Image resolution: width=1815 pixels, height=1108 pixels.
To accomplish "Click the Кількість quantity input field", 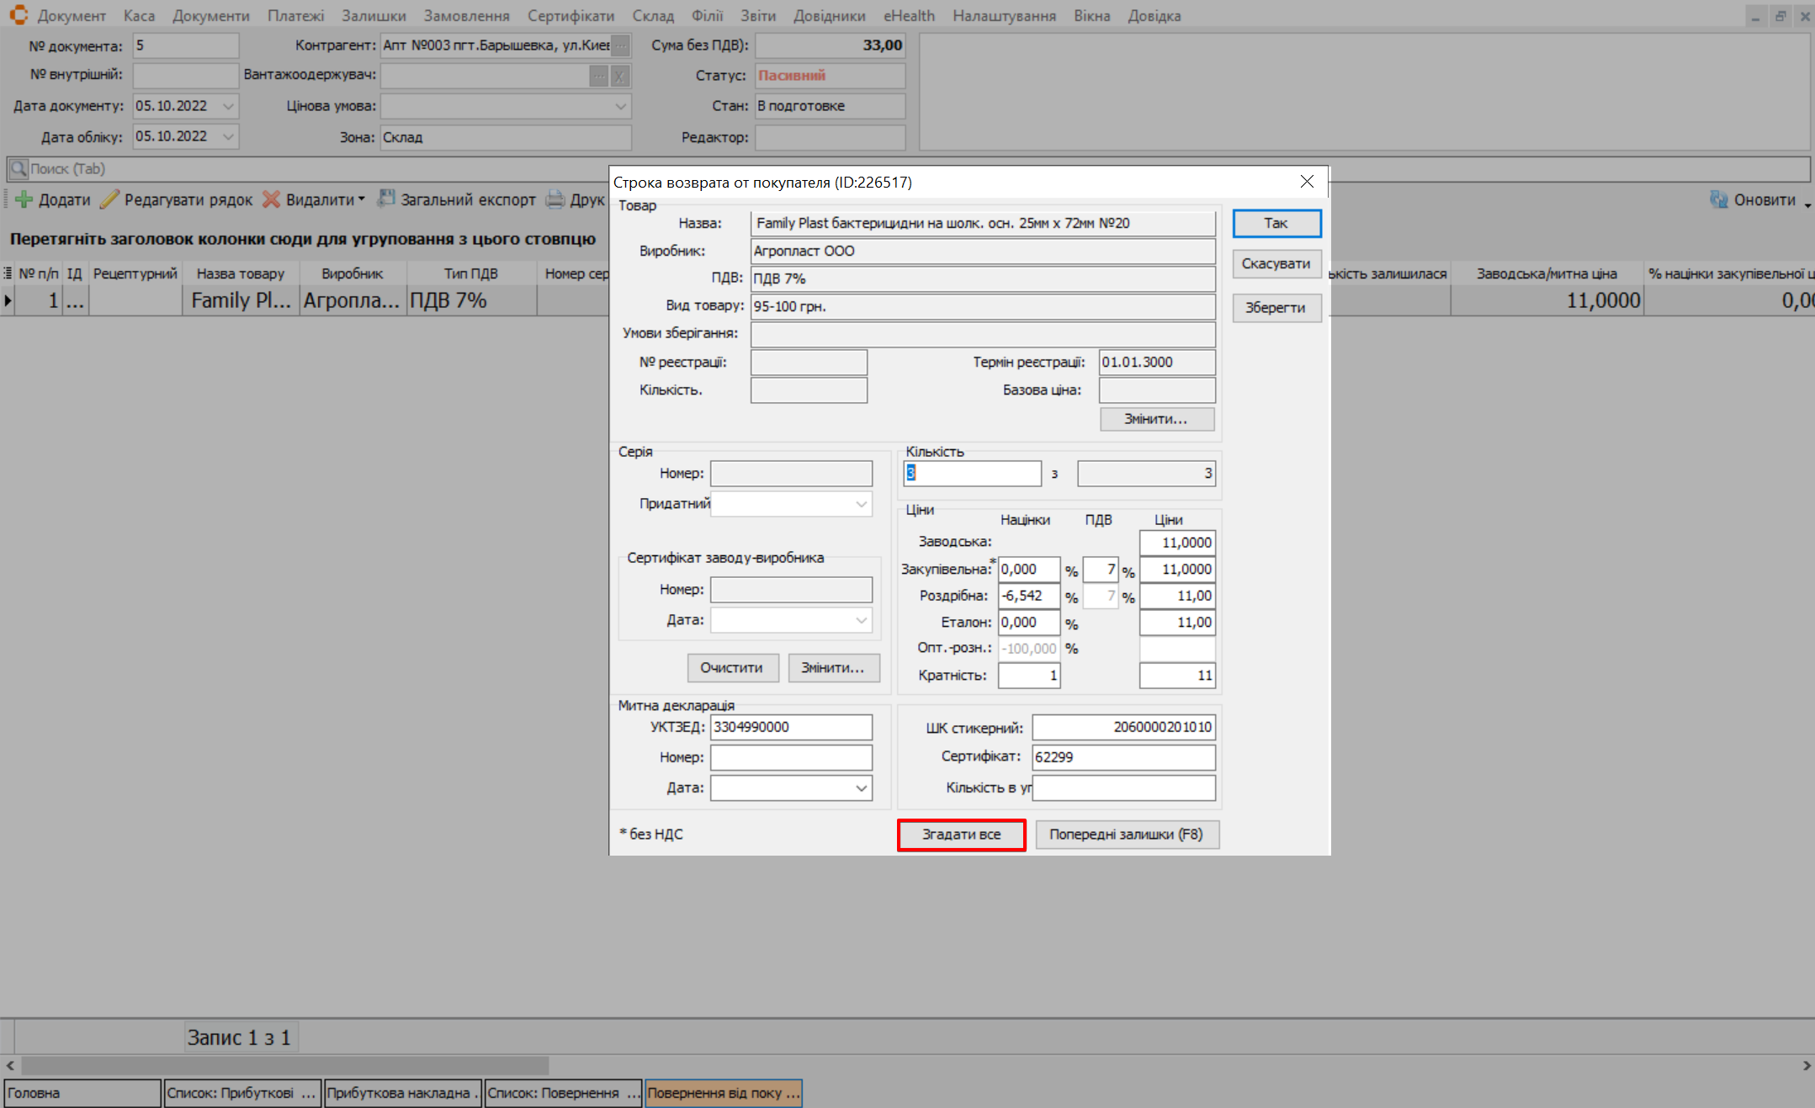I will (972, 474).
